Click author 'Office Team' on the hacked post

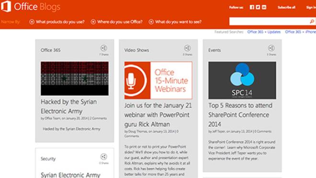[52, 118]
